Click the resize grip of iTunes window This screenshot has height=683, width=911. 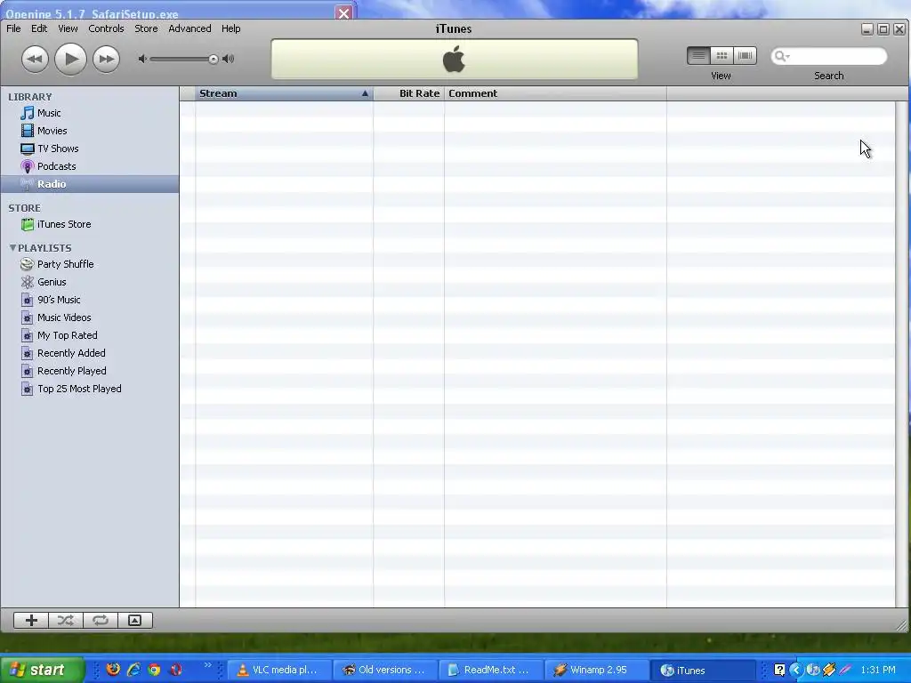[902, 625]
